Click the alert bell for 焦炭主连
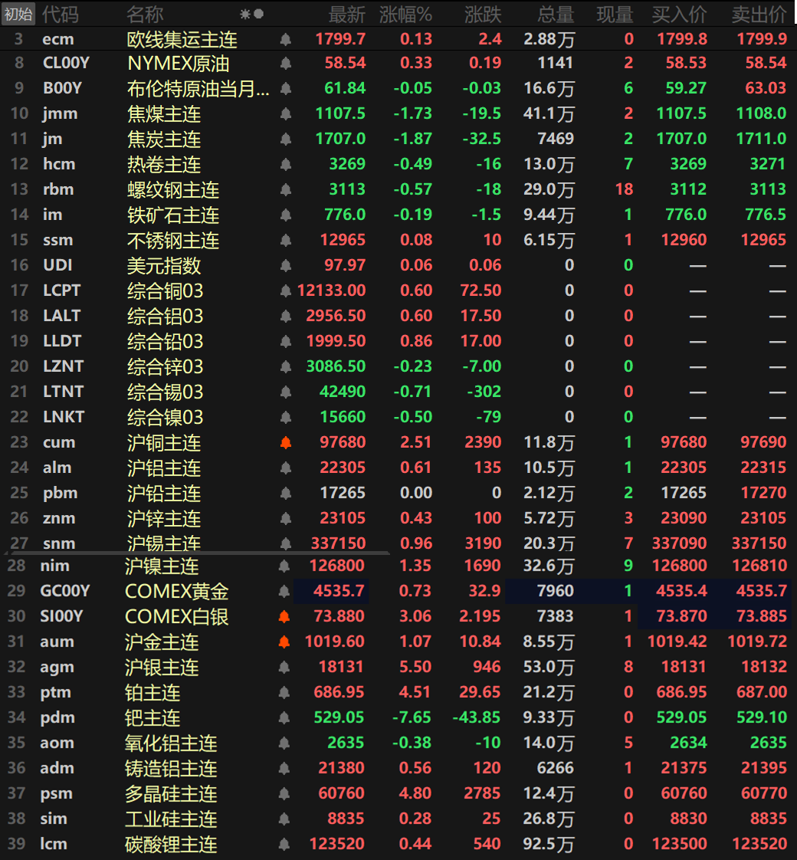 click(x=286, y=139)
